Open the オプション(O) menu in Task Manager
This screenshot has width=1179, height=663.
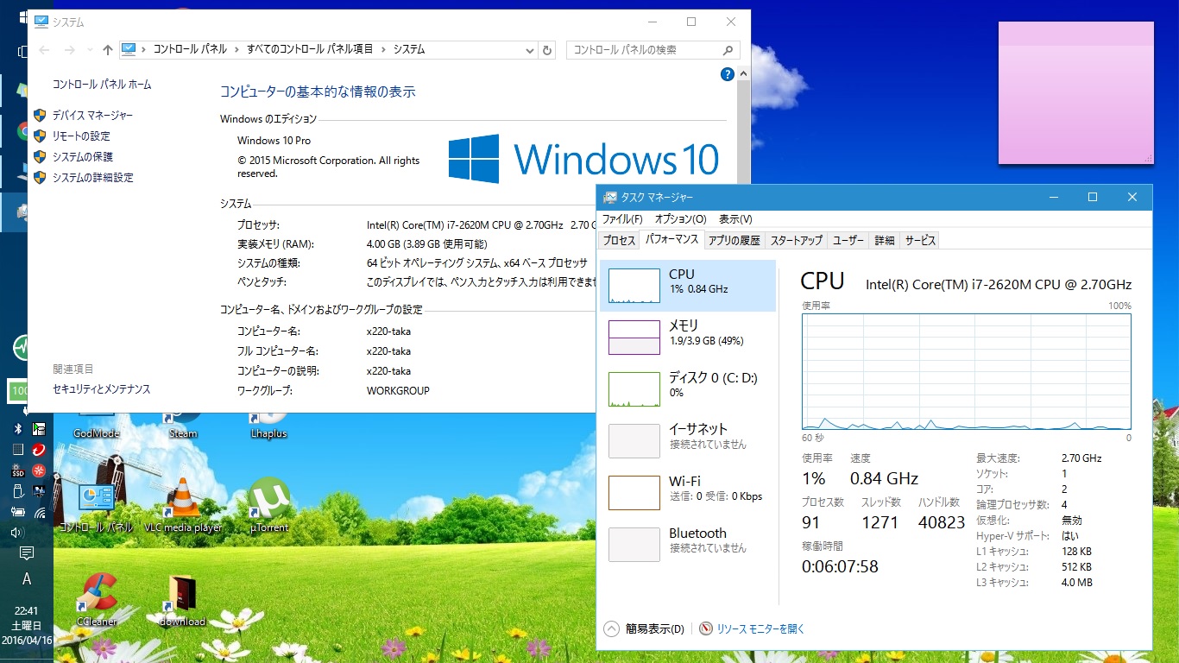pyautogui.click(x=680, y=219)
